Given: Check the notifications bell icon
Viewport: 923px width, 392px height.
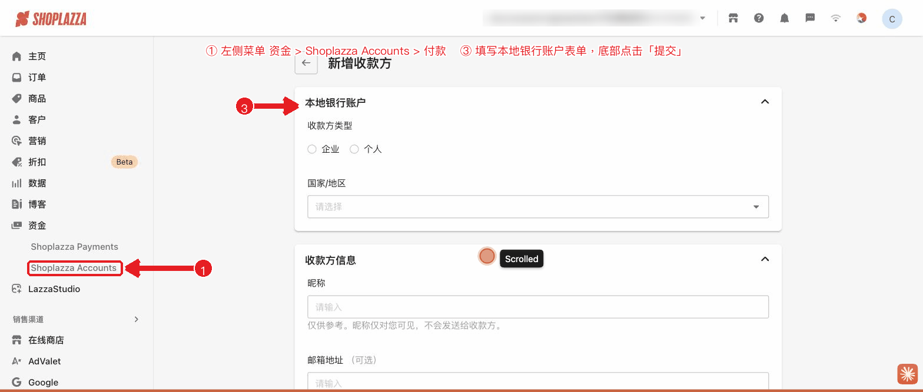Looking at the screenshot, I should click(785, 18).
